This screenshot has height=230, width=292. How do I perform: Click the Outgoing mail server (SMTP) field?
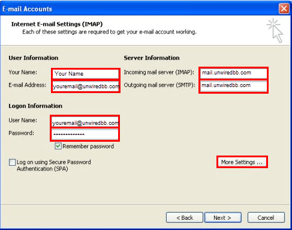[x=233, y=86]
